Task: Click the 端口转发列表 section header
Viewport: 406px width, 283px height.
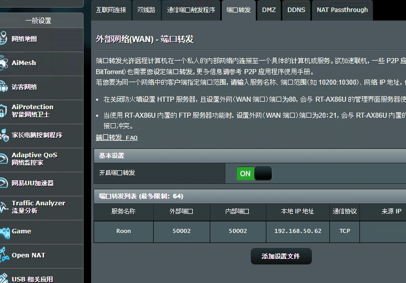Action: pyautogui.click(x=250, y=196)
